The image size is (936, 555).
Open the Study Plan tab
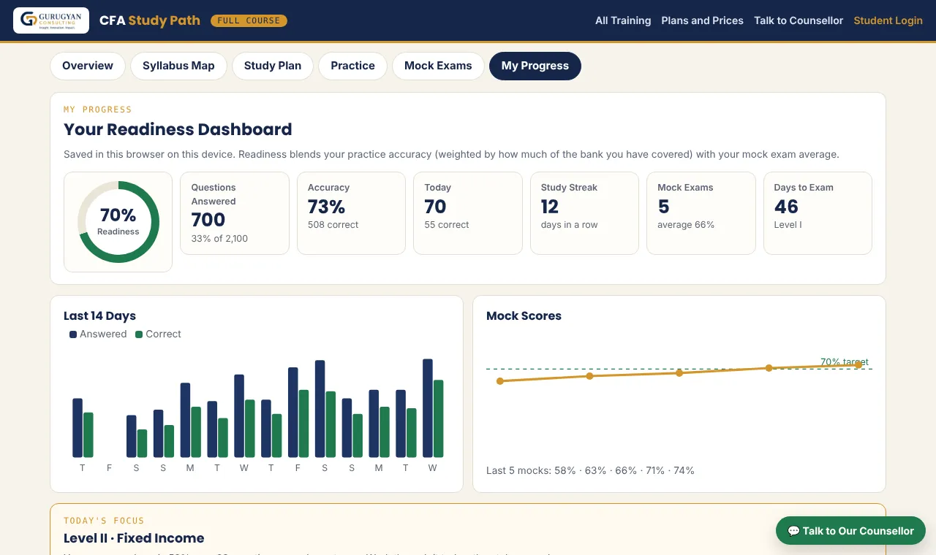click(x=273, y=66)
